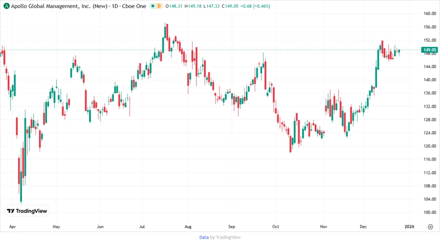
Task: Select the 149.05 current price label
Action: (429, 50)
